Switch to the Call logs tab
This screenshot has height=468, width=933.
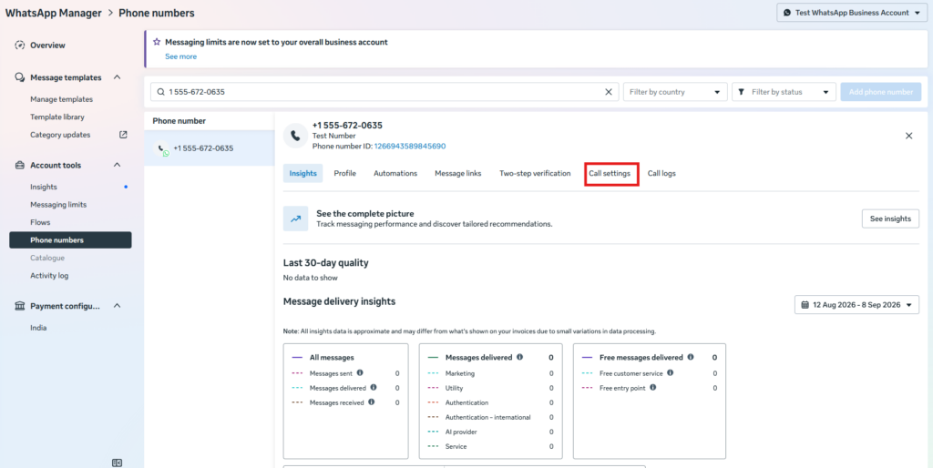tap(661, 174)
